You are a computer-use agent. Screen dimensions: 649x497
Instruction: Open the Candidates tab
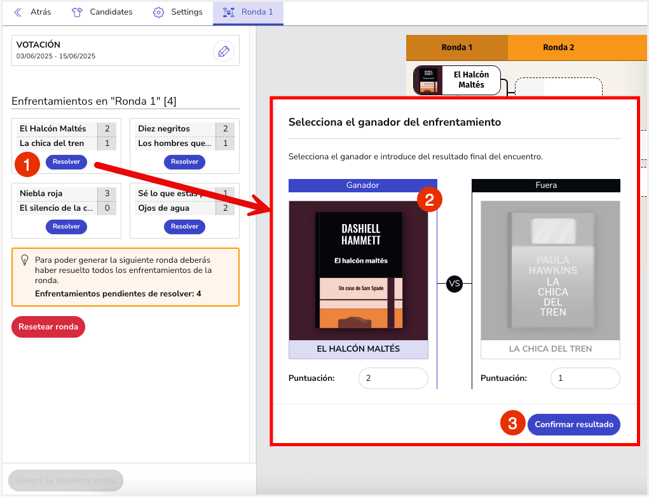pos(102,13)
